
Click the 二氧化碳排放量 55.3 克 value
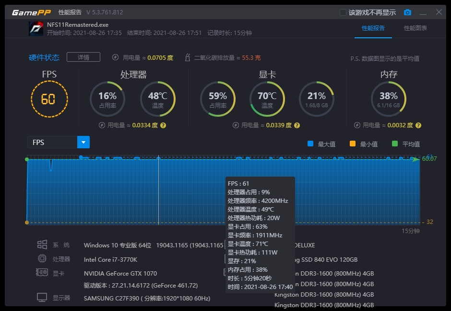click(251, 58)
